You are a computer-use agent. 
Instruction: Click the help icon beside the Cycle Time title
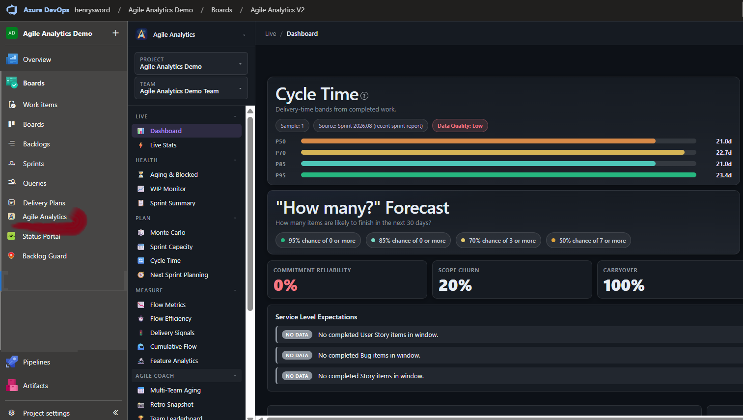click(364, 96)
